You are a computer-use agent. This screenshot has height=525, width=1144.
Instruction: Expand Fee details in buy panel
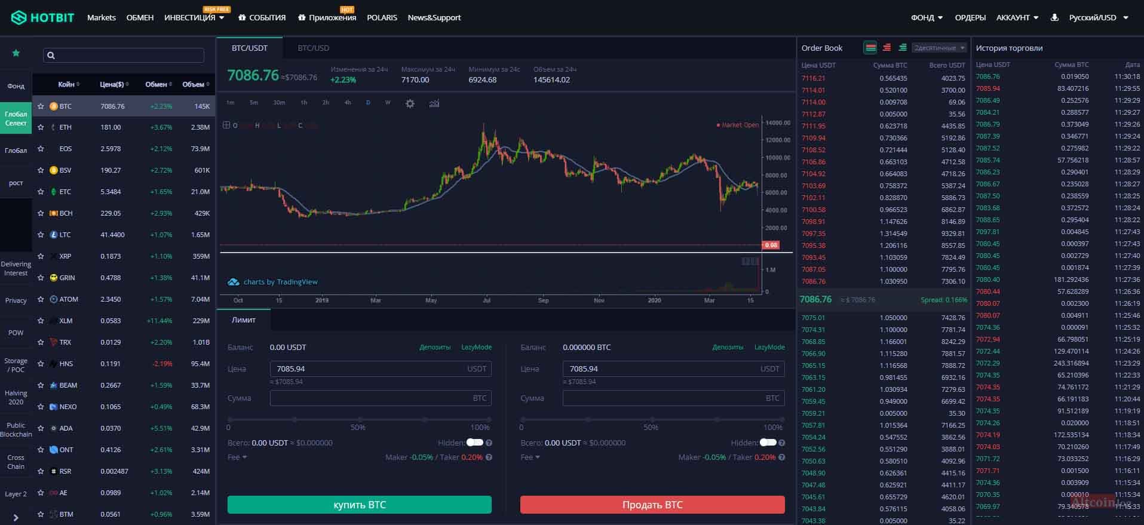[237, 457]
